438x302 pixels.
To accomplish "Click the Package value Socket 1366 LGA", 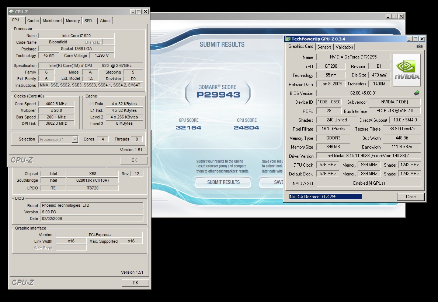I will 76,49.
